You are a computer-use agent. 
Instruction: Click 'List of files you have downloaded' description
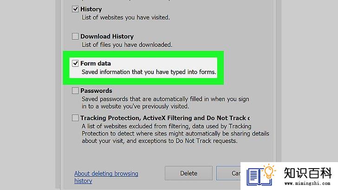tap(127, 45)
